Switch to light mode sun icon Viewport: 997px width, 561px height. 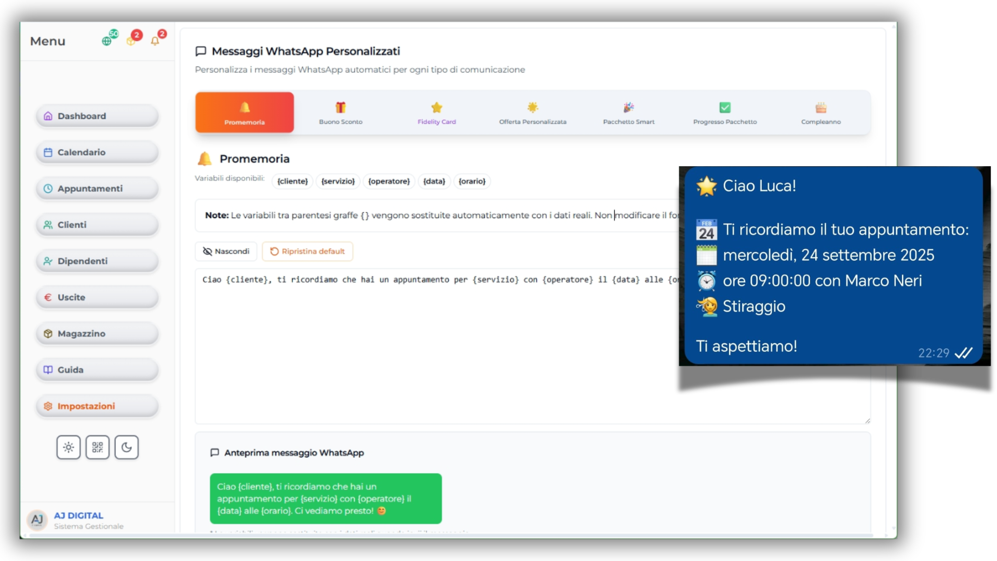tap(69, 447)
